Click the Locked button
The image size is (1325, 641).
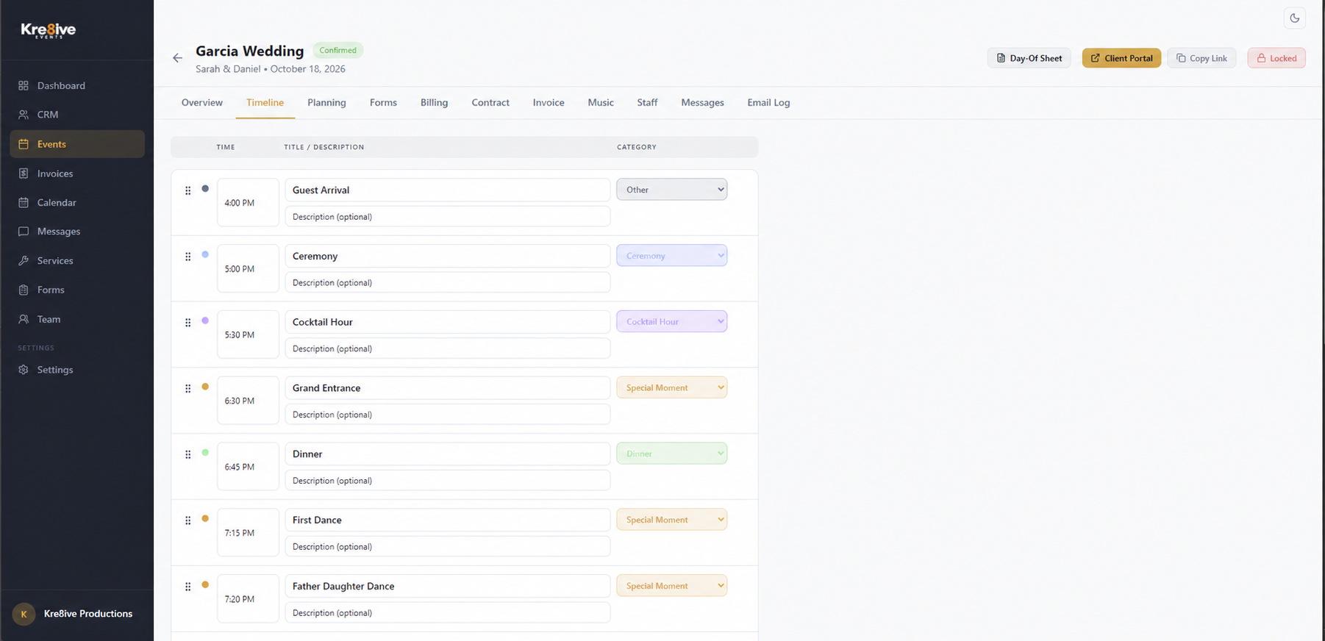(x=1276, y=58)
